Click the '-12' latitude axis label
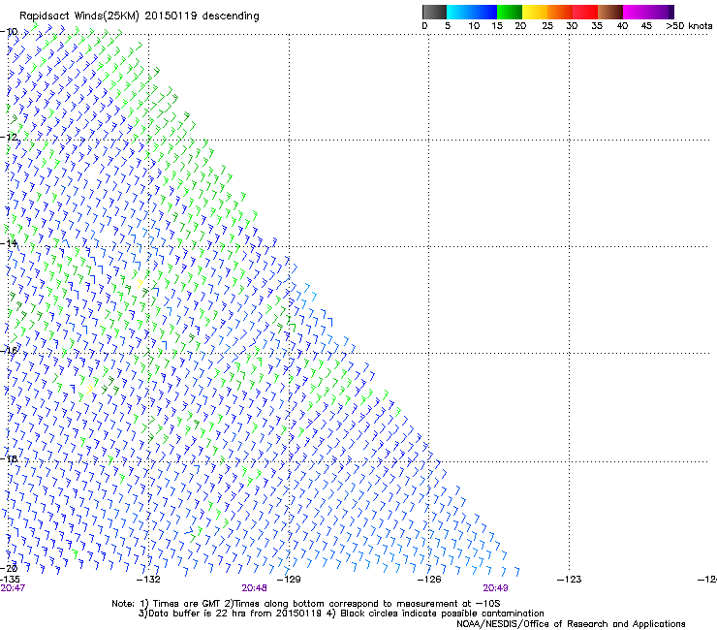717x630 pixels. tap(9, 137)
